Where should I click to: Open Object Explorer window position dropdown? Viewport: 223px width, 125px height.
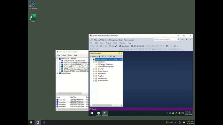click(117, 53)
